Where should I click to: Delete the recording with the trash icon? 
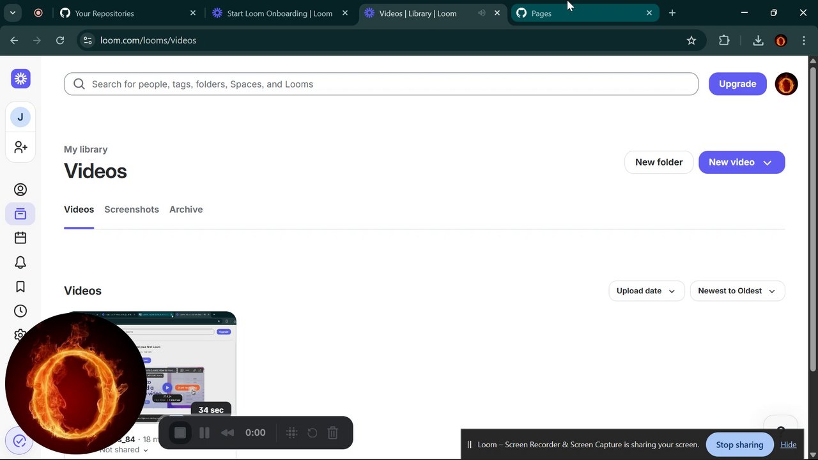[x=333, y=433]
